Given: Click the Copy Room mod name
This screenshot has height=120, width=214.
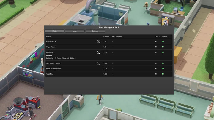Looking at the screenshot, I should pyautogui.click(x=51, y=47).
